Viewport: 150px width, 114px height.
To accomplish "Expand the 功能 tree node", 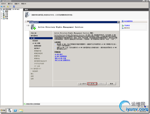I will coord(1,13).
